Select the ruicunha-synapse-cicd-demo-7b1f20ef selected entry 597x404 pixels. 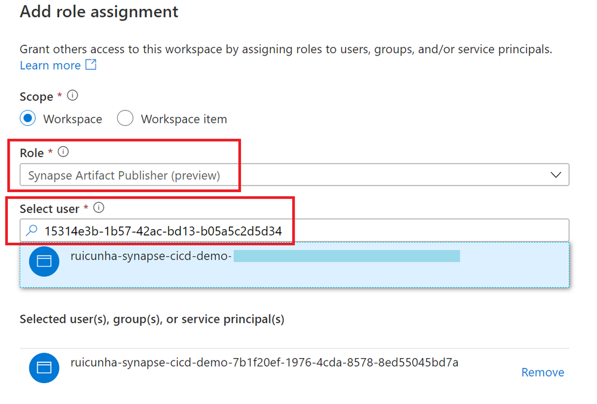click(264, 362)
